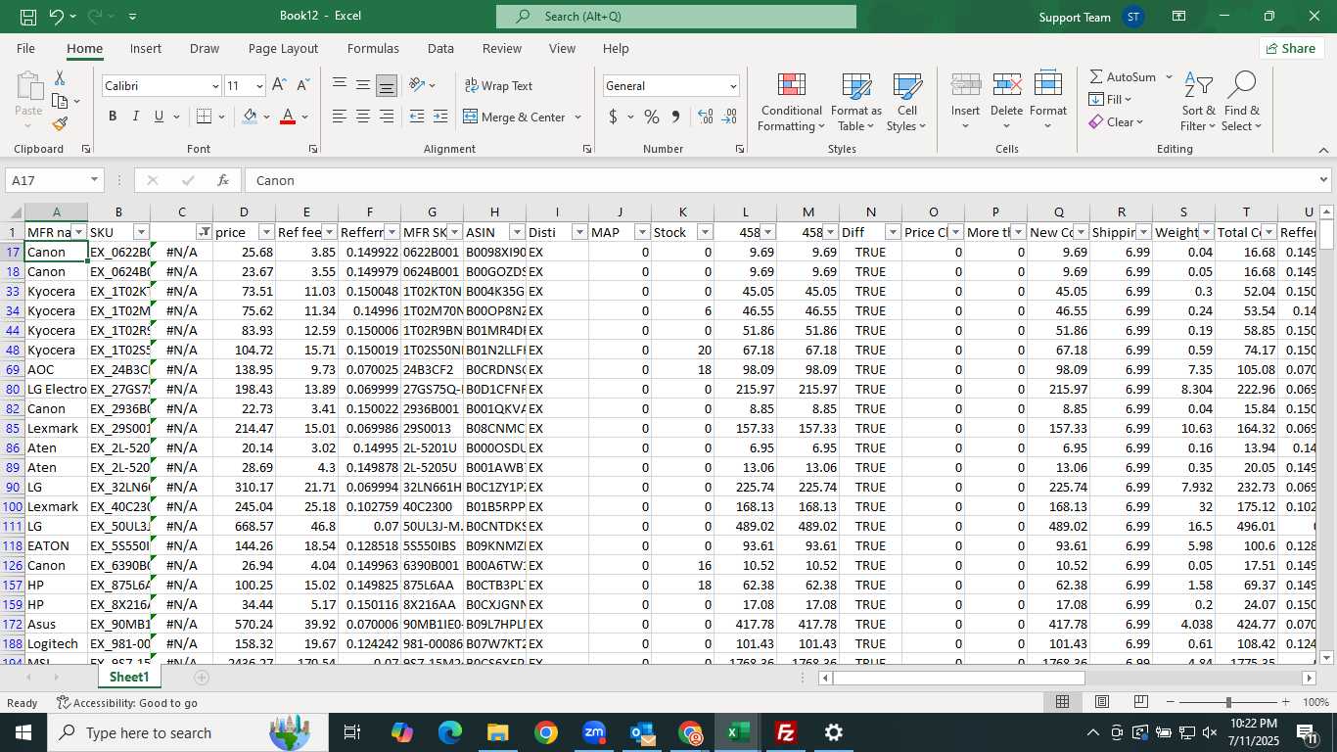Increase font size with large A icon
This screenshot has height=752, width=1337.
(279, 85)
